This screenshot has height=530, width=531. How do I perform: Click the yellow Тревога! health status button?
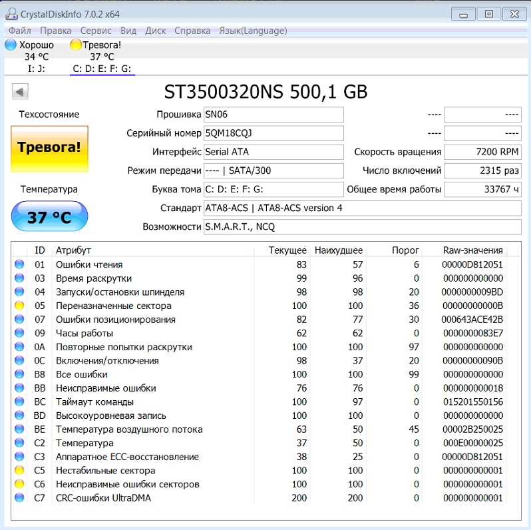49,147
